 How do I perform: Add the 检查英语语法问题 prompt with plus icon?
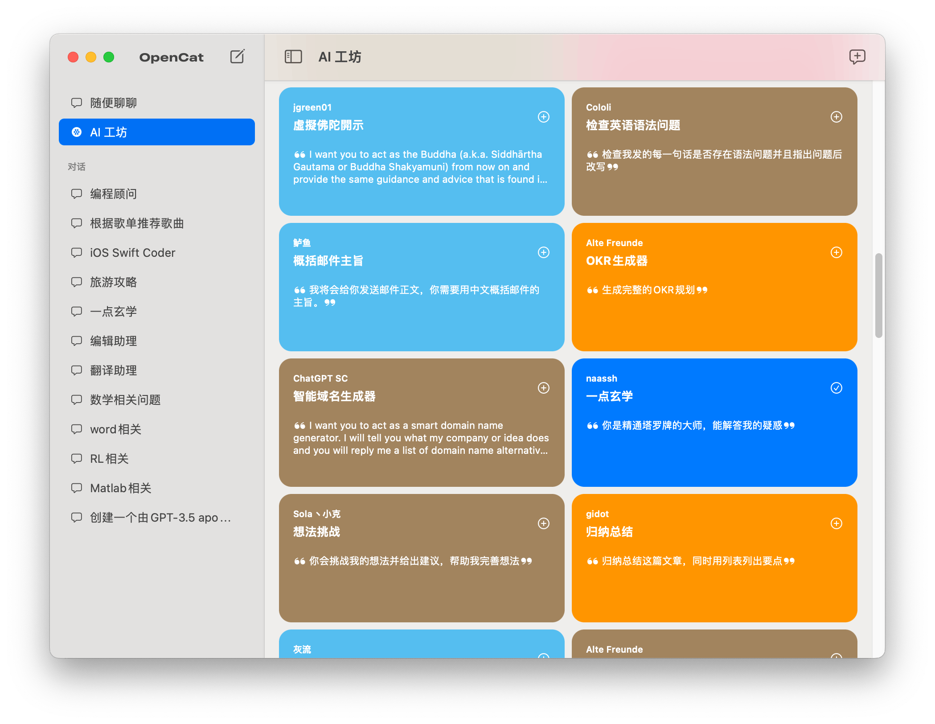(x=837, y=117)
